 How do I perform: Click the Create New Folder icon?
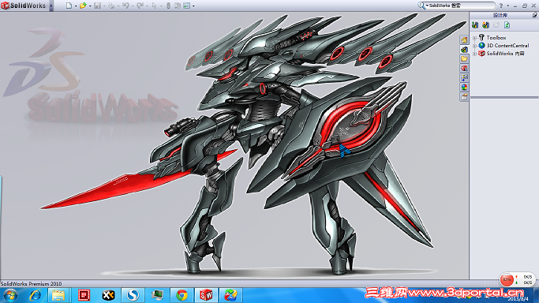pos(496,25)
